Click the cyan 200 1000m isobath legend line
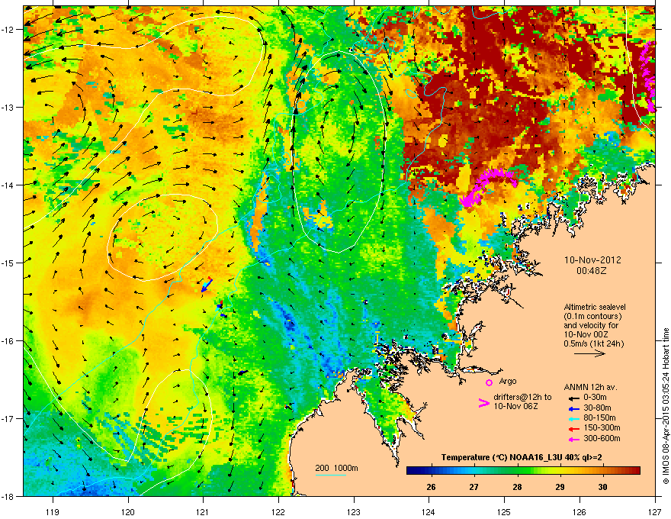The image size is (671, 519). pos(331,475)
